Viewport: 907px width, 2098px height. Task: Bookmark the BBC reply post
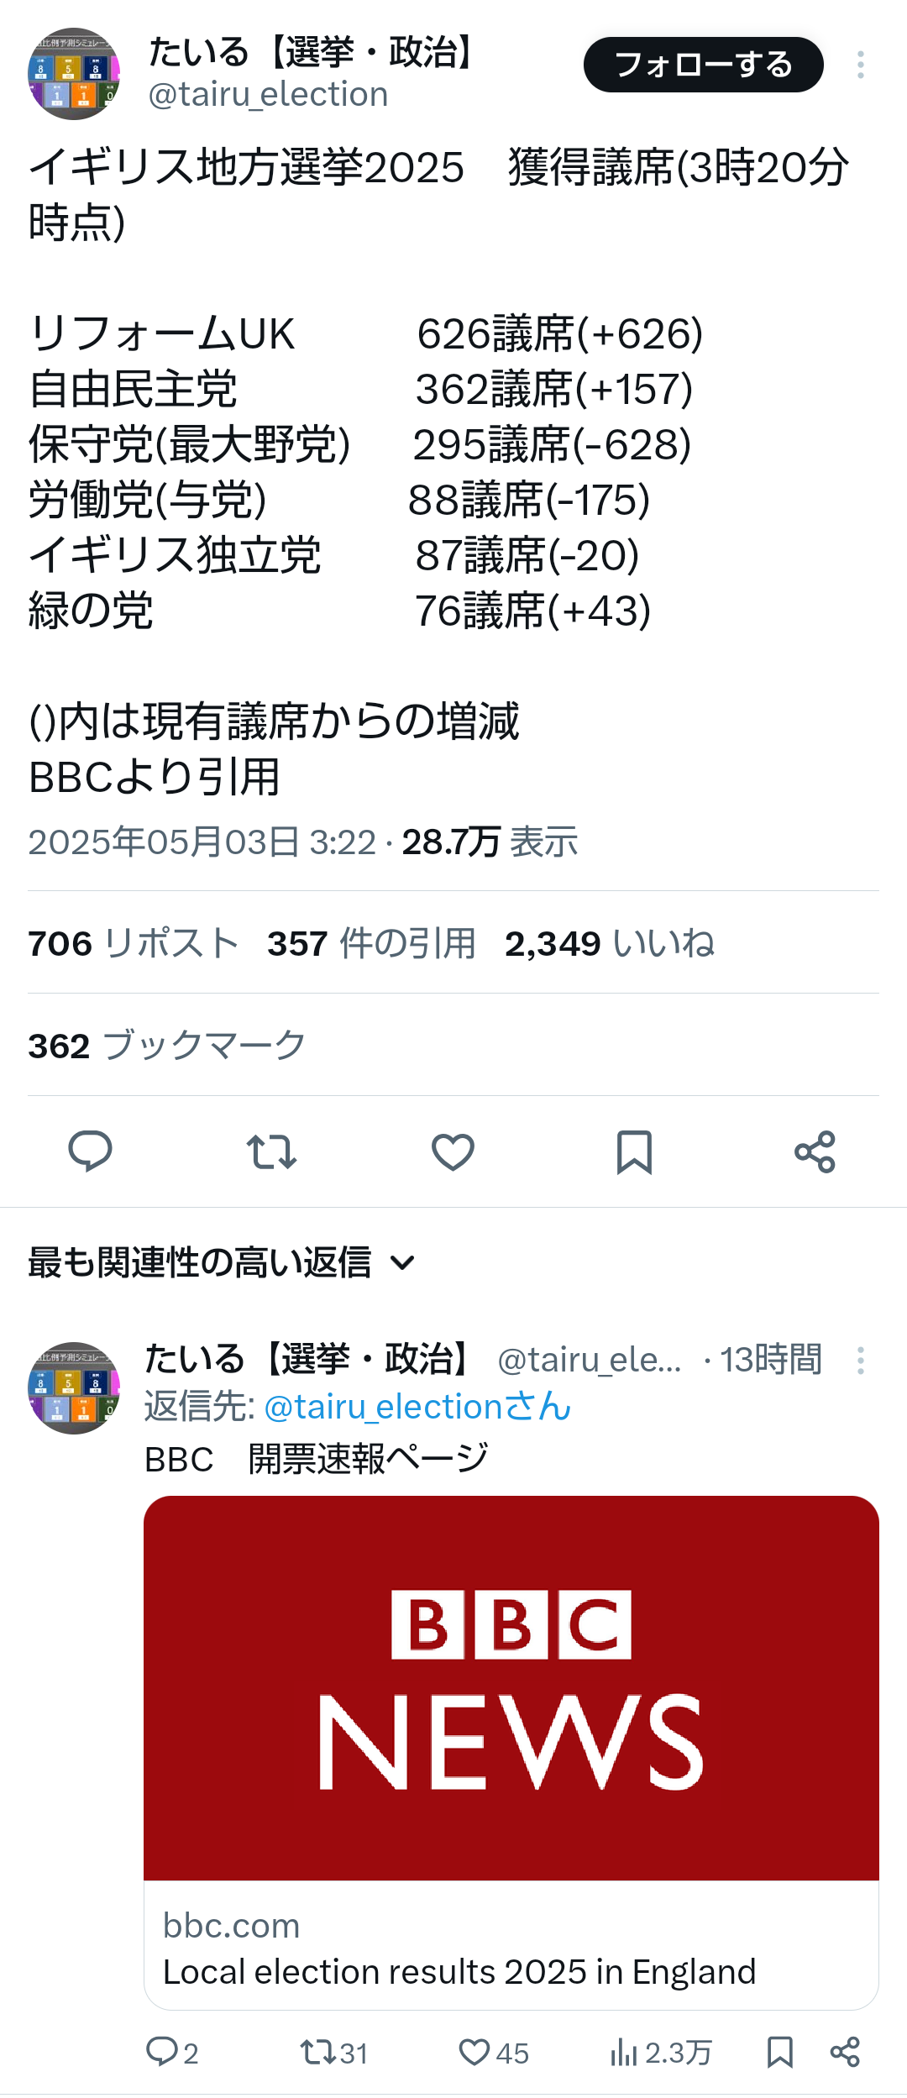(780, 2052)
